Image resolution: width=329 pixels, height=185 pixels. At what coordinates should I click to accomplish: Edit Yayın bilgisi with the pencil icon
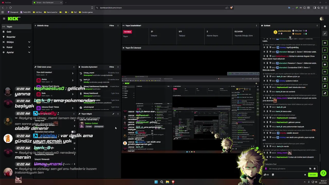(x=113, y=114)
